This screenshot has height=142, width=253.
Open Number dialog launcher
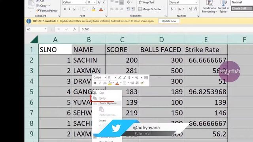198,16
